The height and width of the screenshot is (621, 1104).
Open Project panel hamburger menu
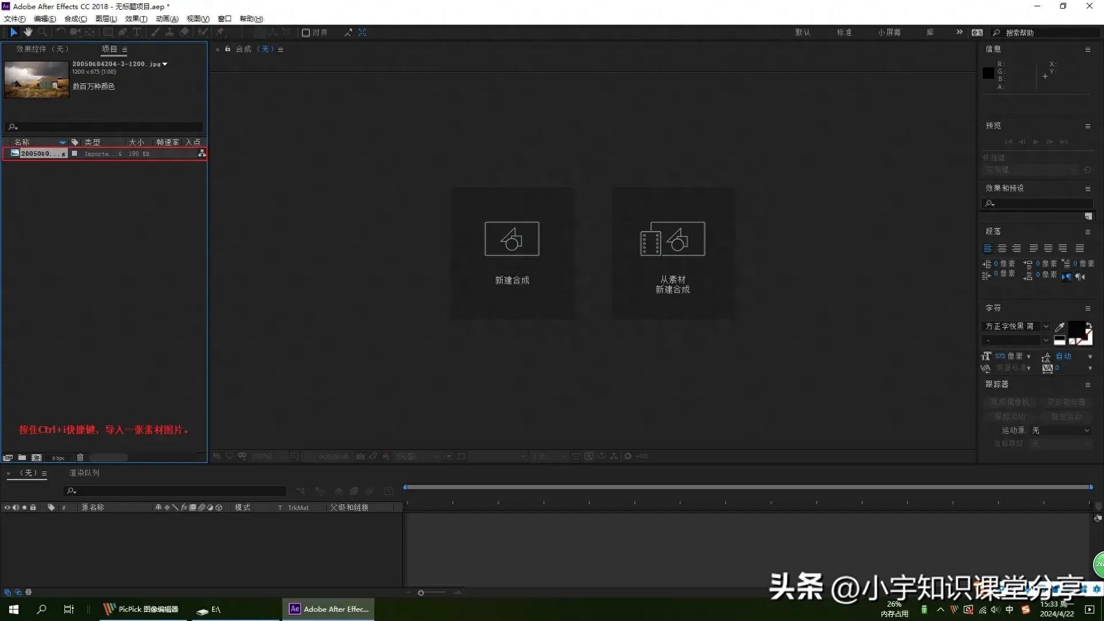click(125, 49)
